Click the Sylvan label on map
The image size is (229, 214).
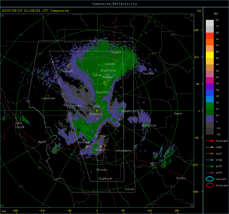(97, 75)
